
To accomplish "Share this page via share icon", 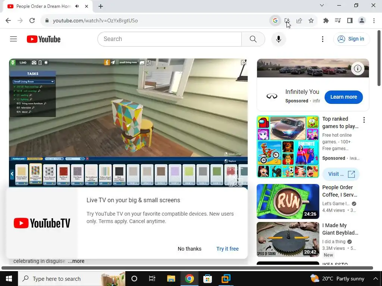I will 299,21.
